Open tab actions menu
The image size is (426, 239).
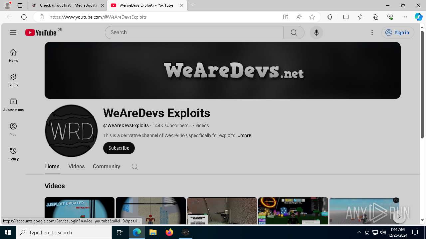click(x=20, y=5)
